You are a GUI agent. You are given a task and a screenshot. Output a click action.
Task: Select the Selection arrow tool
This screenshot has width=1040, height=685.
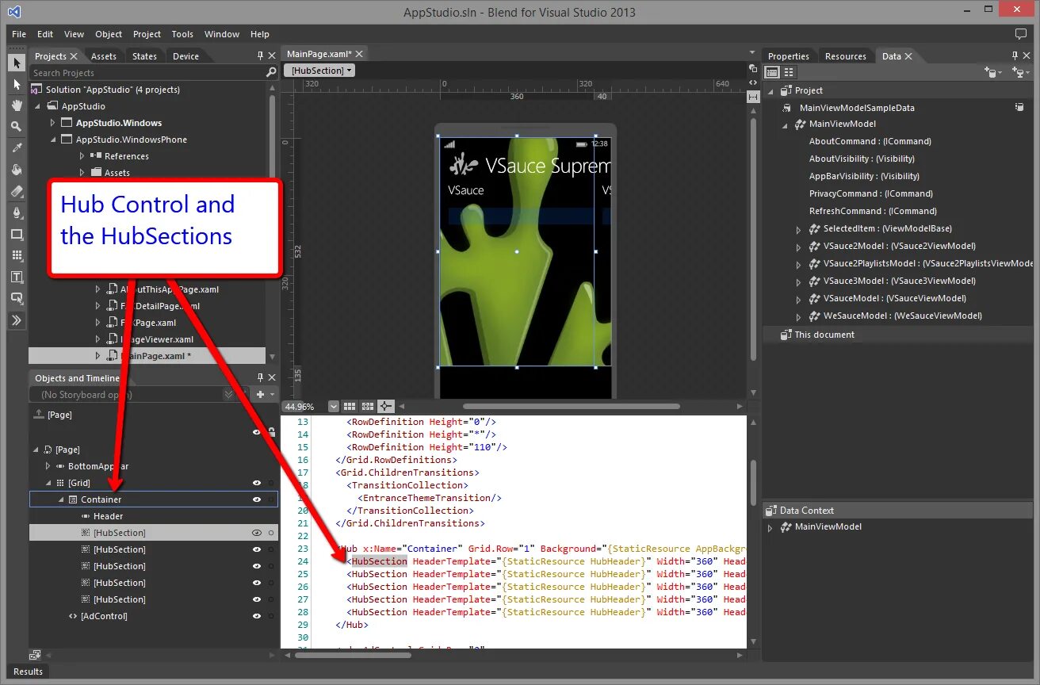point(17,63)
